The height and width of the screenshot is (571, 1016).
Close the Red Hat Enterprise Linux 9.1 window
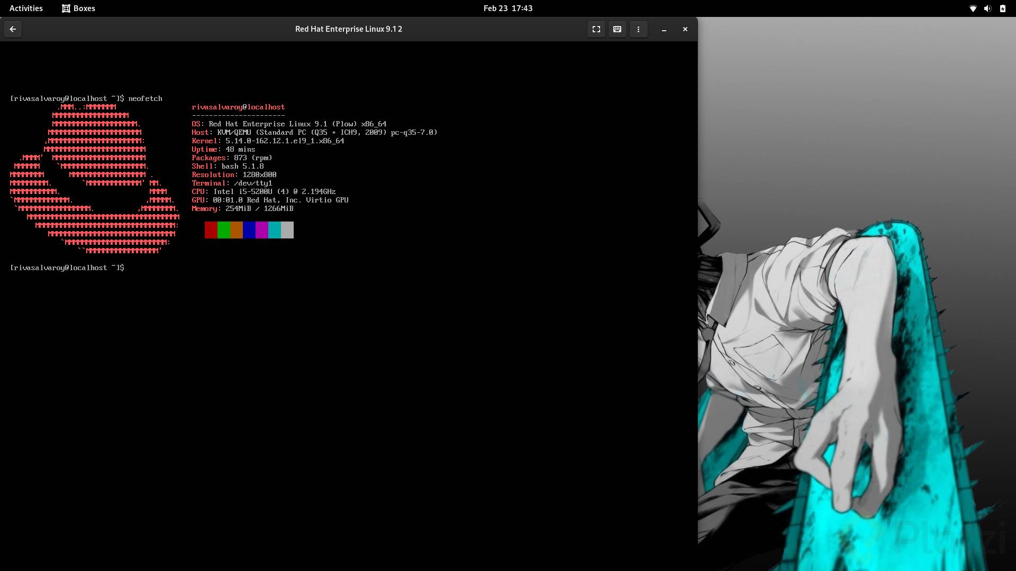point(685,29)
